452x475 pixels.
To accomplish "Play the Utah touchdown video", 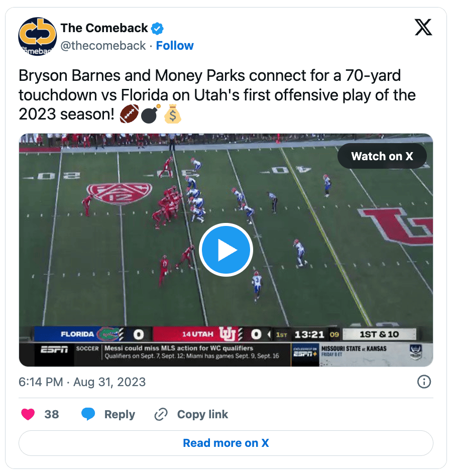I will (x=226, y=250).
